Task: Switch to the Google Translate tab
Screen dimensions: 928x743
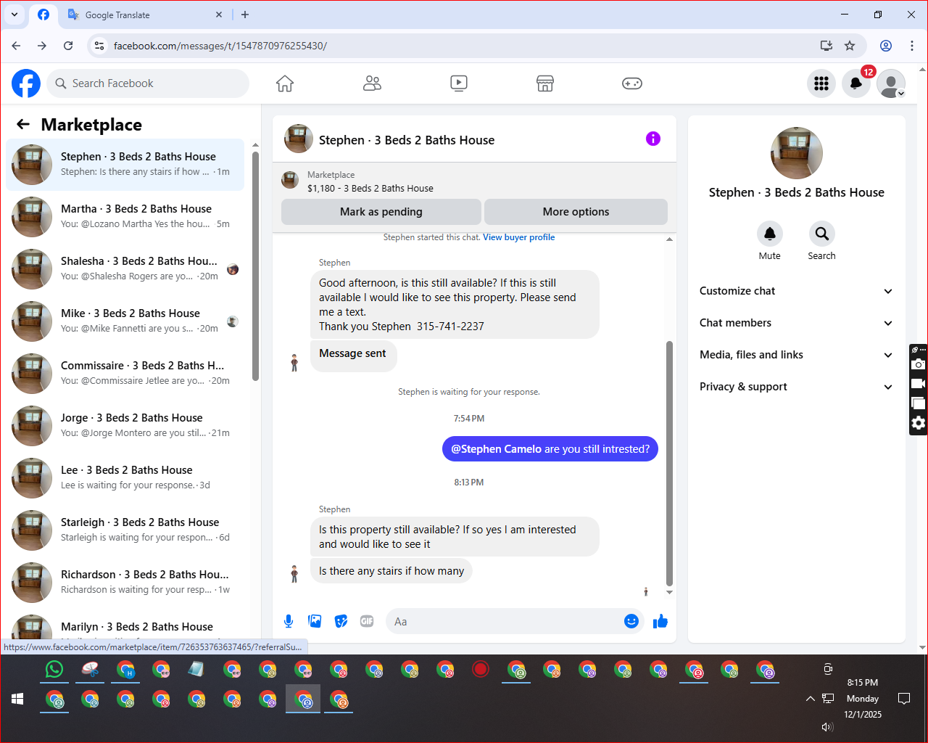Action: [x=144, y=15]
